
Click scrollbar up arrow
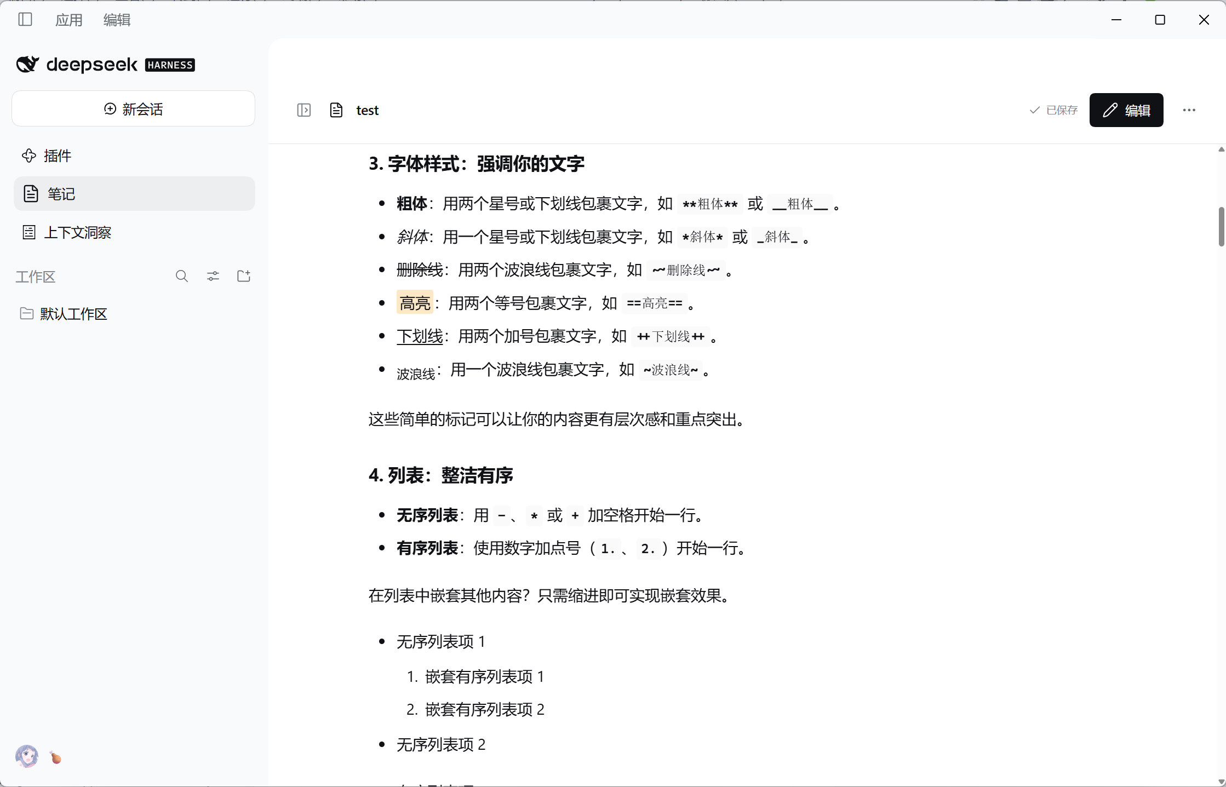1221,150
